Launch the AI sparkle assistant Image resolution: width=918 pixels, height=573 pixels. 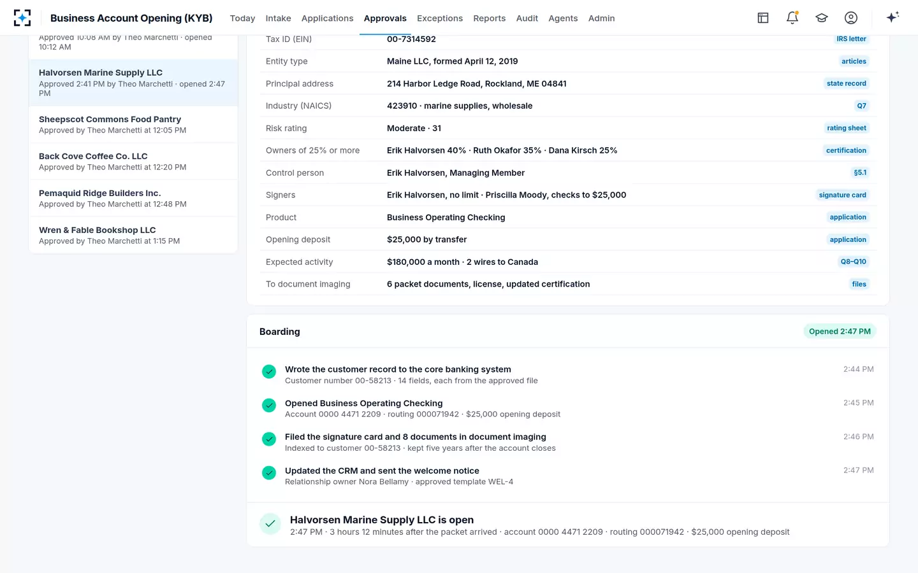point(892,17)
